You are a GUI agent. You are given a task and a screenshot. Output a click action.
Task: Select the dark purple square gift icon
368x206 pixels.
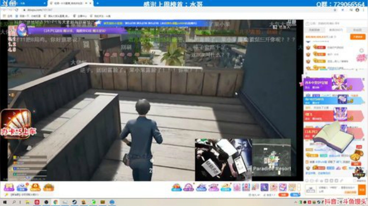264,187
